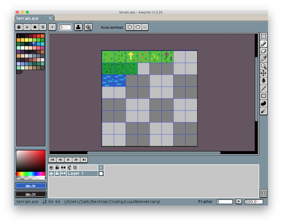Select the Eraser tool
Viewport: 282px width, 224px height.
[x=264, y=51]
